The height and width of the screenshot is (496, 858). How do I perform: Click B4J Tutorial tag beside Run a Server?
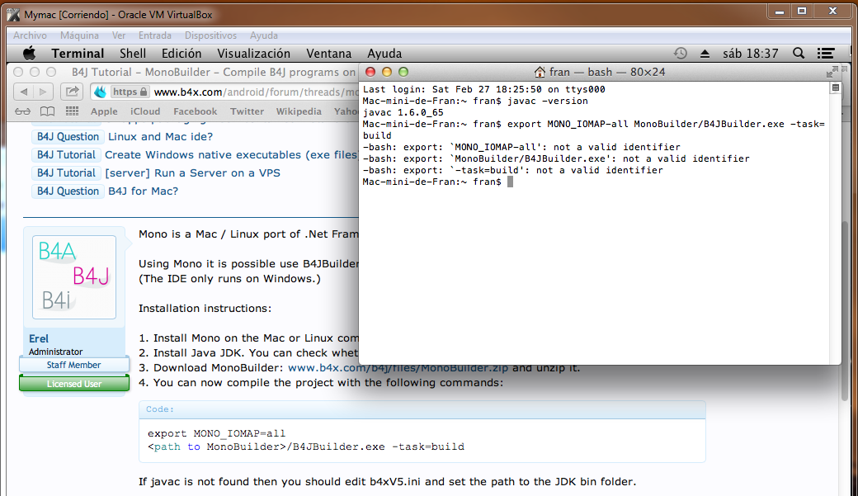66,173
